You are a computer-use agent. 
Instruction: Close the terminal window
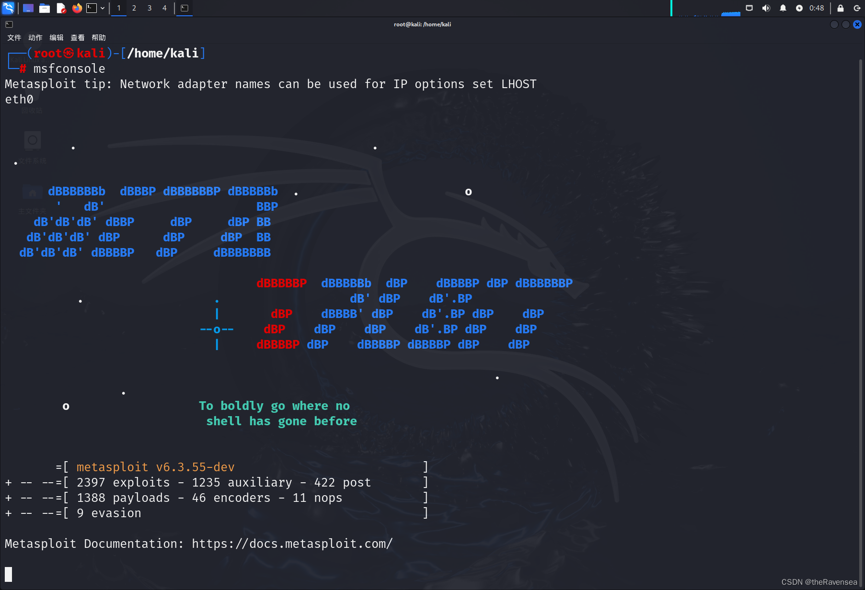(857, 24)
